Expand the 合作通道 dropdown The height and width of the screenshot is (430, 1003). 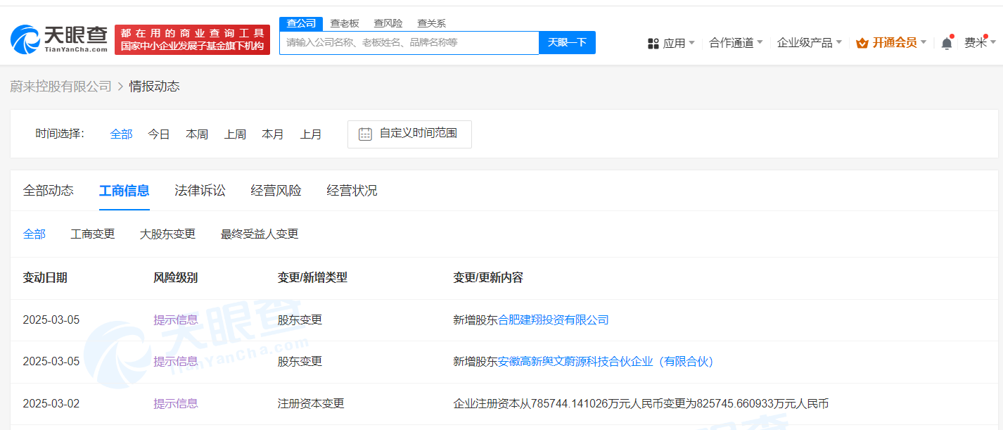pyautogui.click(x=736, y=43)
